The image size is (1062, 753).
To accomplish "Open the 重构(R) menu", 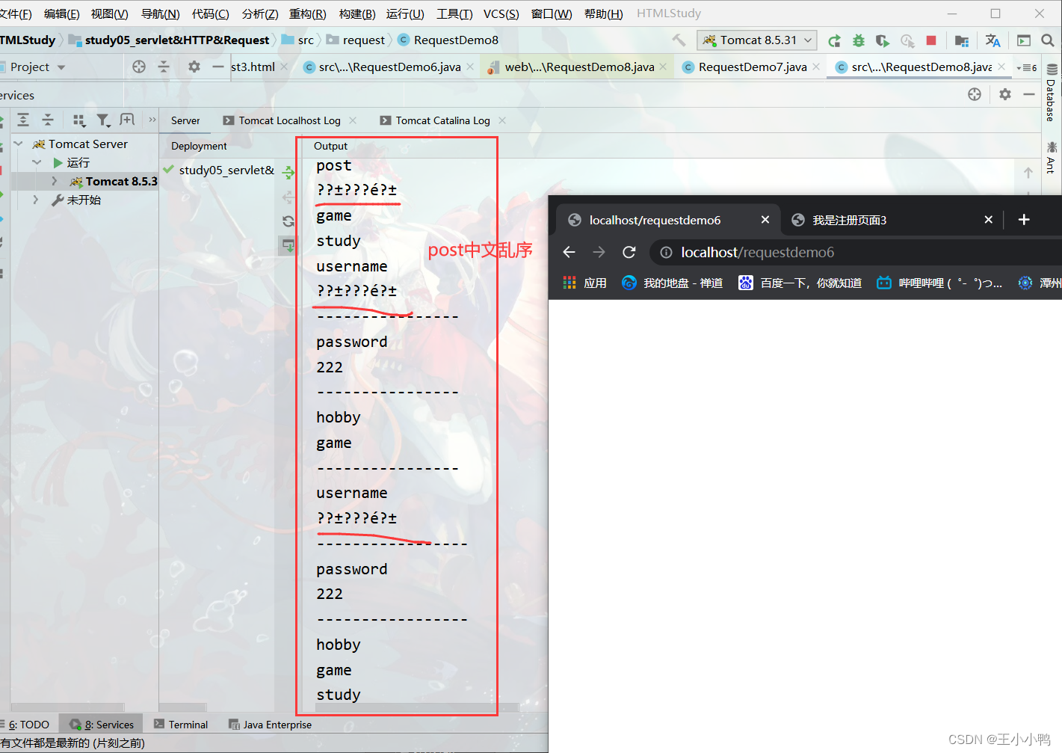I will (x=307, y=13).
